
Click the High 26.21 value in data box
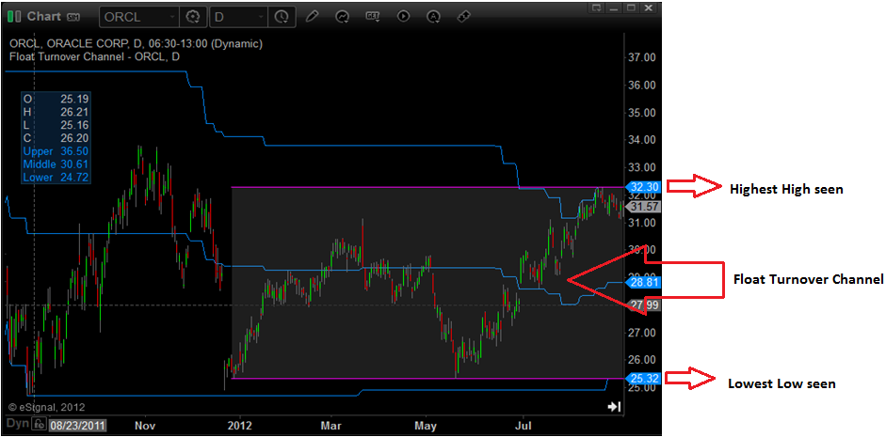(74, 112)
